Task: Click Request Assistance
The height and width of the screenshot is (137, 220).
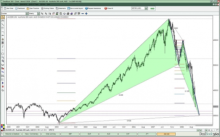Action: click(93, 8)
